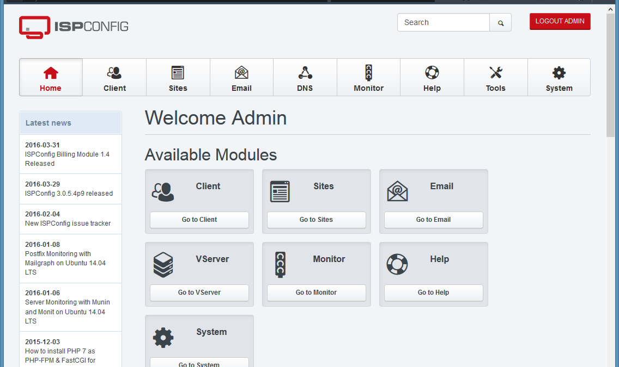Click the Client module title text
Viewport: 619px width, 367px height.
coord(208,186)
